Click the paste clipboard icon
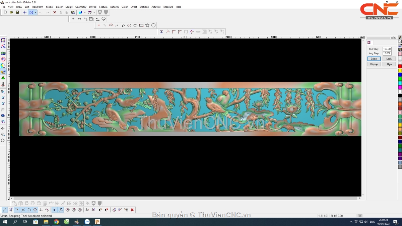 (x=73, y=12)
